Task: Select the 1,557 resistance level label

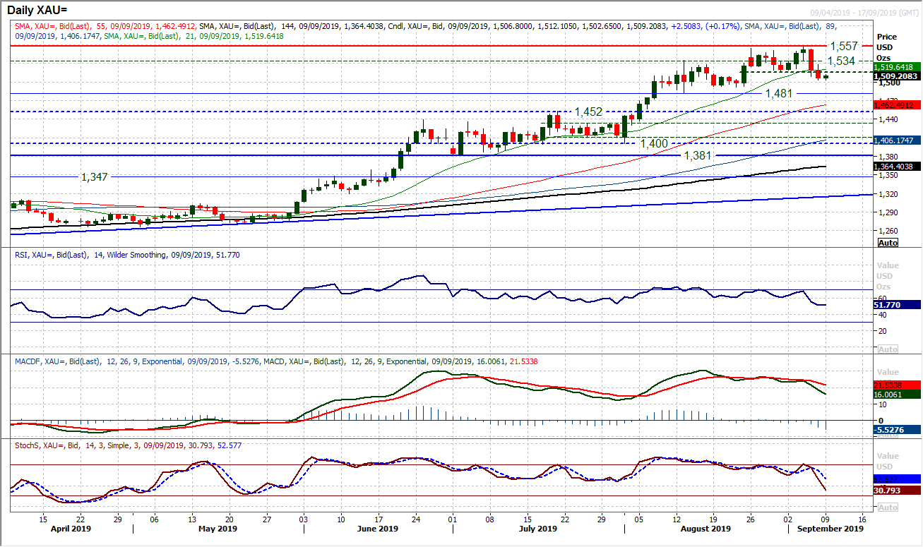Action: pyautogui.click(x=844, y=46)
